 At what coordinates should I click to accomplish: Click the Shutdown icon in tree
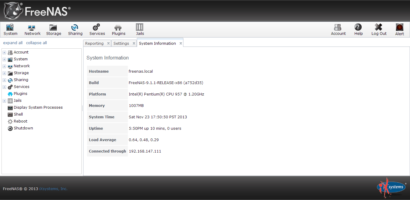tap(10, 128)
